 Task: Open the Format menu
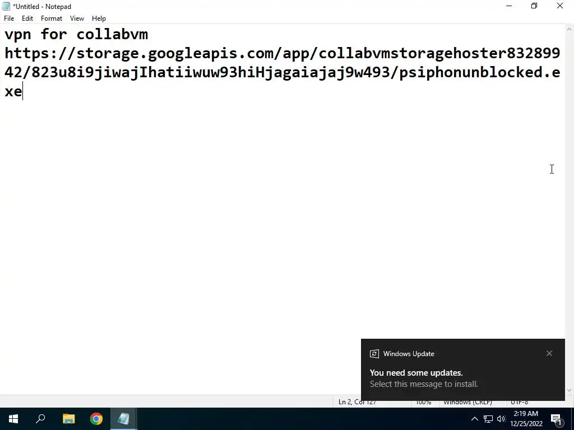point(51,18)
